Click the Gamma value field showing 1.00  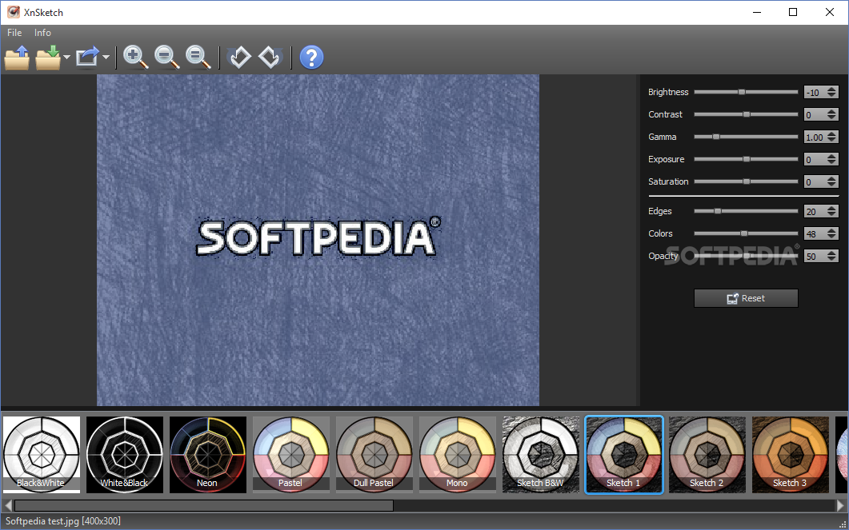[815, 137]
